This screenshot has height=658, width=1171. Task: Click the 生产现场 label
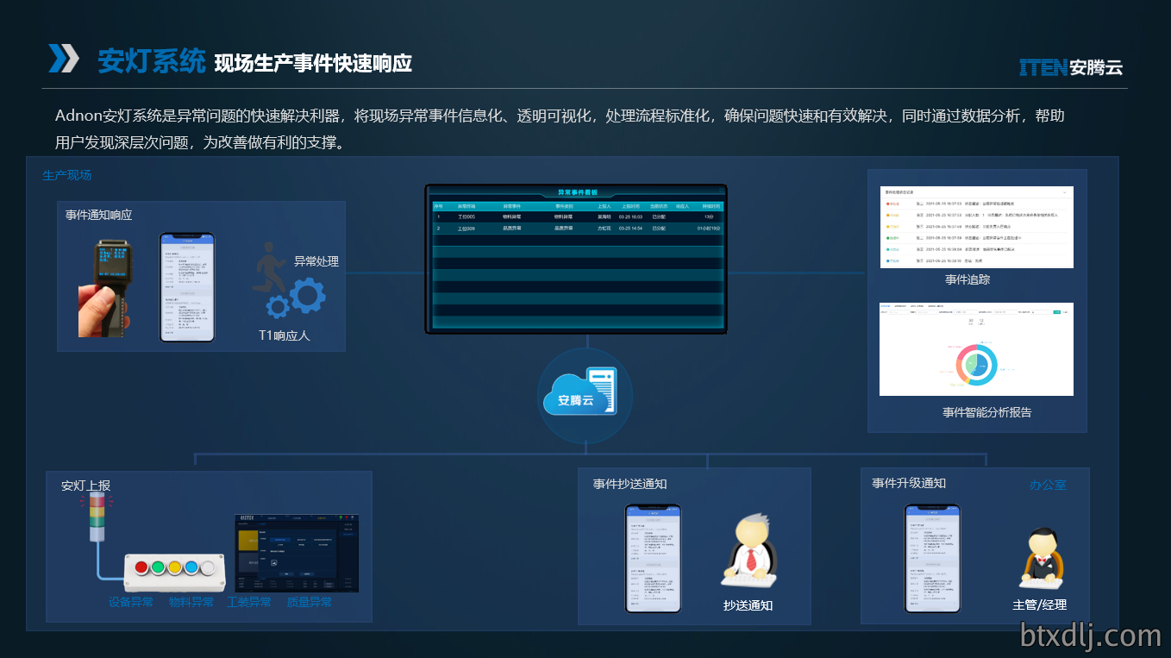pyautogui.click(x=67, y=175)
